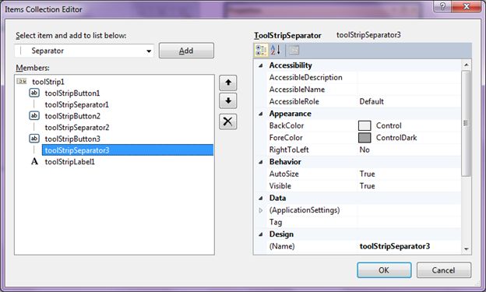486x292 pixels.
Task: Click the toolStripLabel1 letter A icon
Action: (x=34, y=161)
